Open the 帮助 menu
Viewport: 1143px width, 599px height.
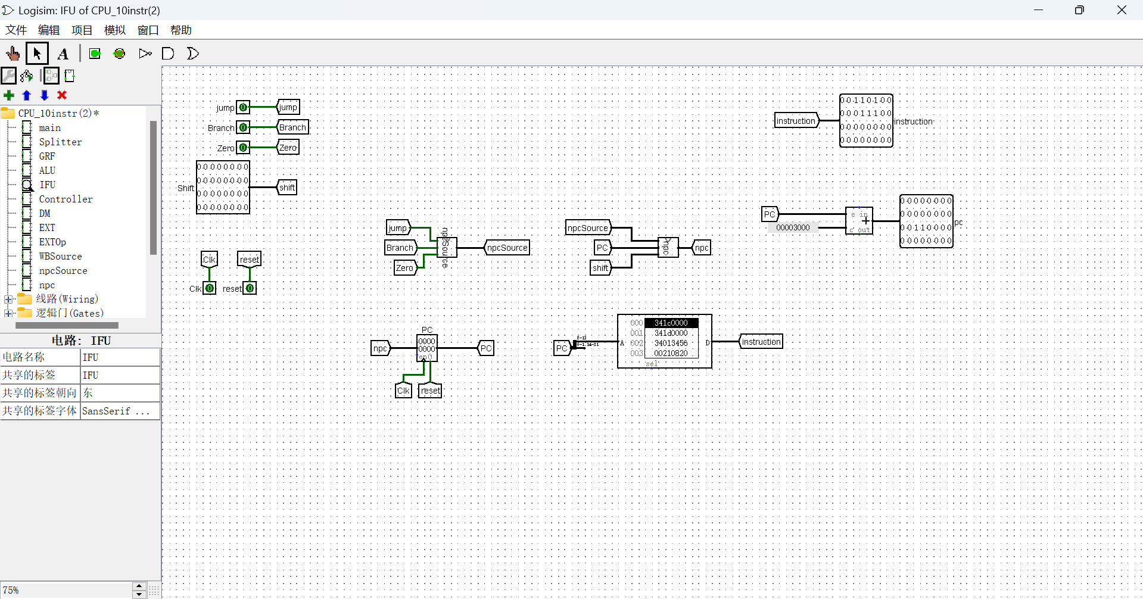tap(181, 30)
